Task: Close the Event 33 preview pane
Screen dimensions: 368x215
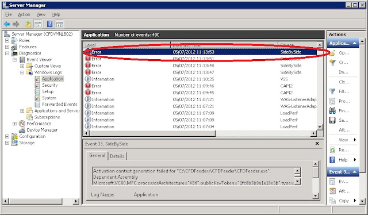Action: [x=317, y=143]
